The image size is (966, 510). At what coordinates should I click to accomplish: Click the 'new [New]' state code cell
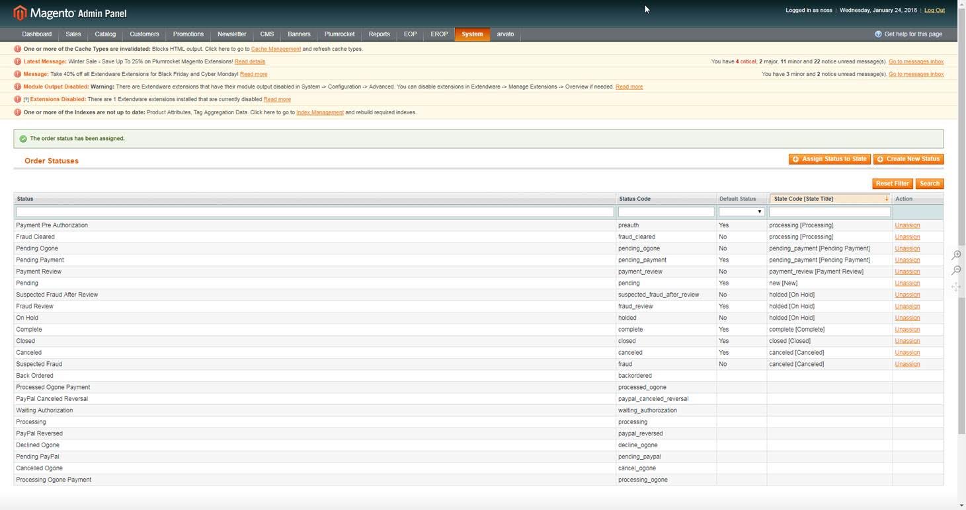(x=830, y=283)
